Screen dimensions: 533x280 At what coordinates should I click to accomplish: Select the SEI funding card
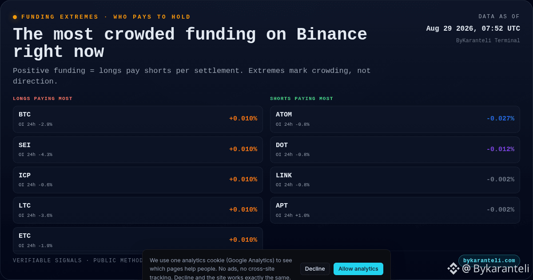click(138, 150)
